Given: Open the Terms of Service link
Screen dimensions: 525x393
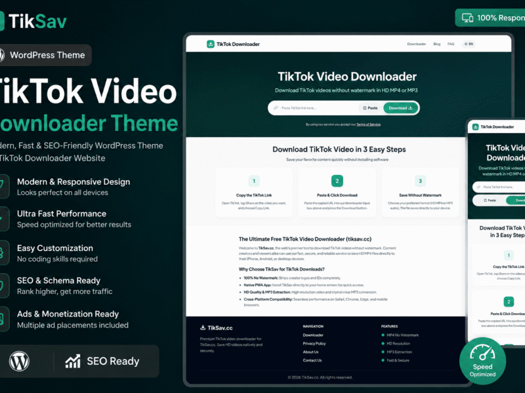Looking at the screenshot, I should 368,124.
